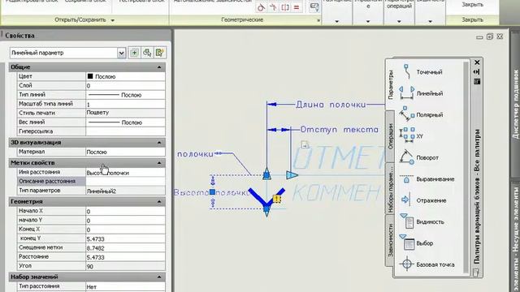520x292 pixels.
Task: Collapse the Набор значений section
Action: pyautogui.click(x=159, y=277)
